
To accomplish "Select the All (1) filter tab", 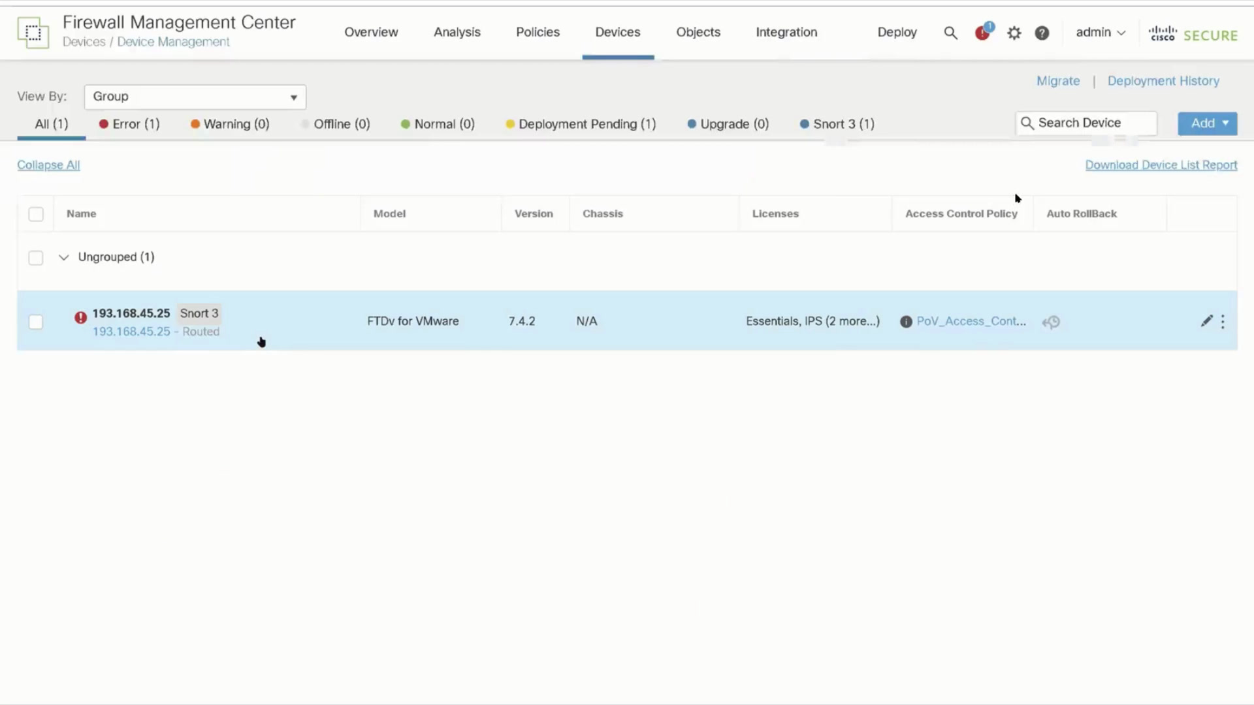I will (51, 124).
